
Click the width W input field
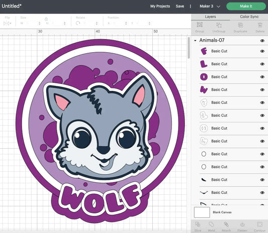(x=31, y=23)
